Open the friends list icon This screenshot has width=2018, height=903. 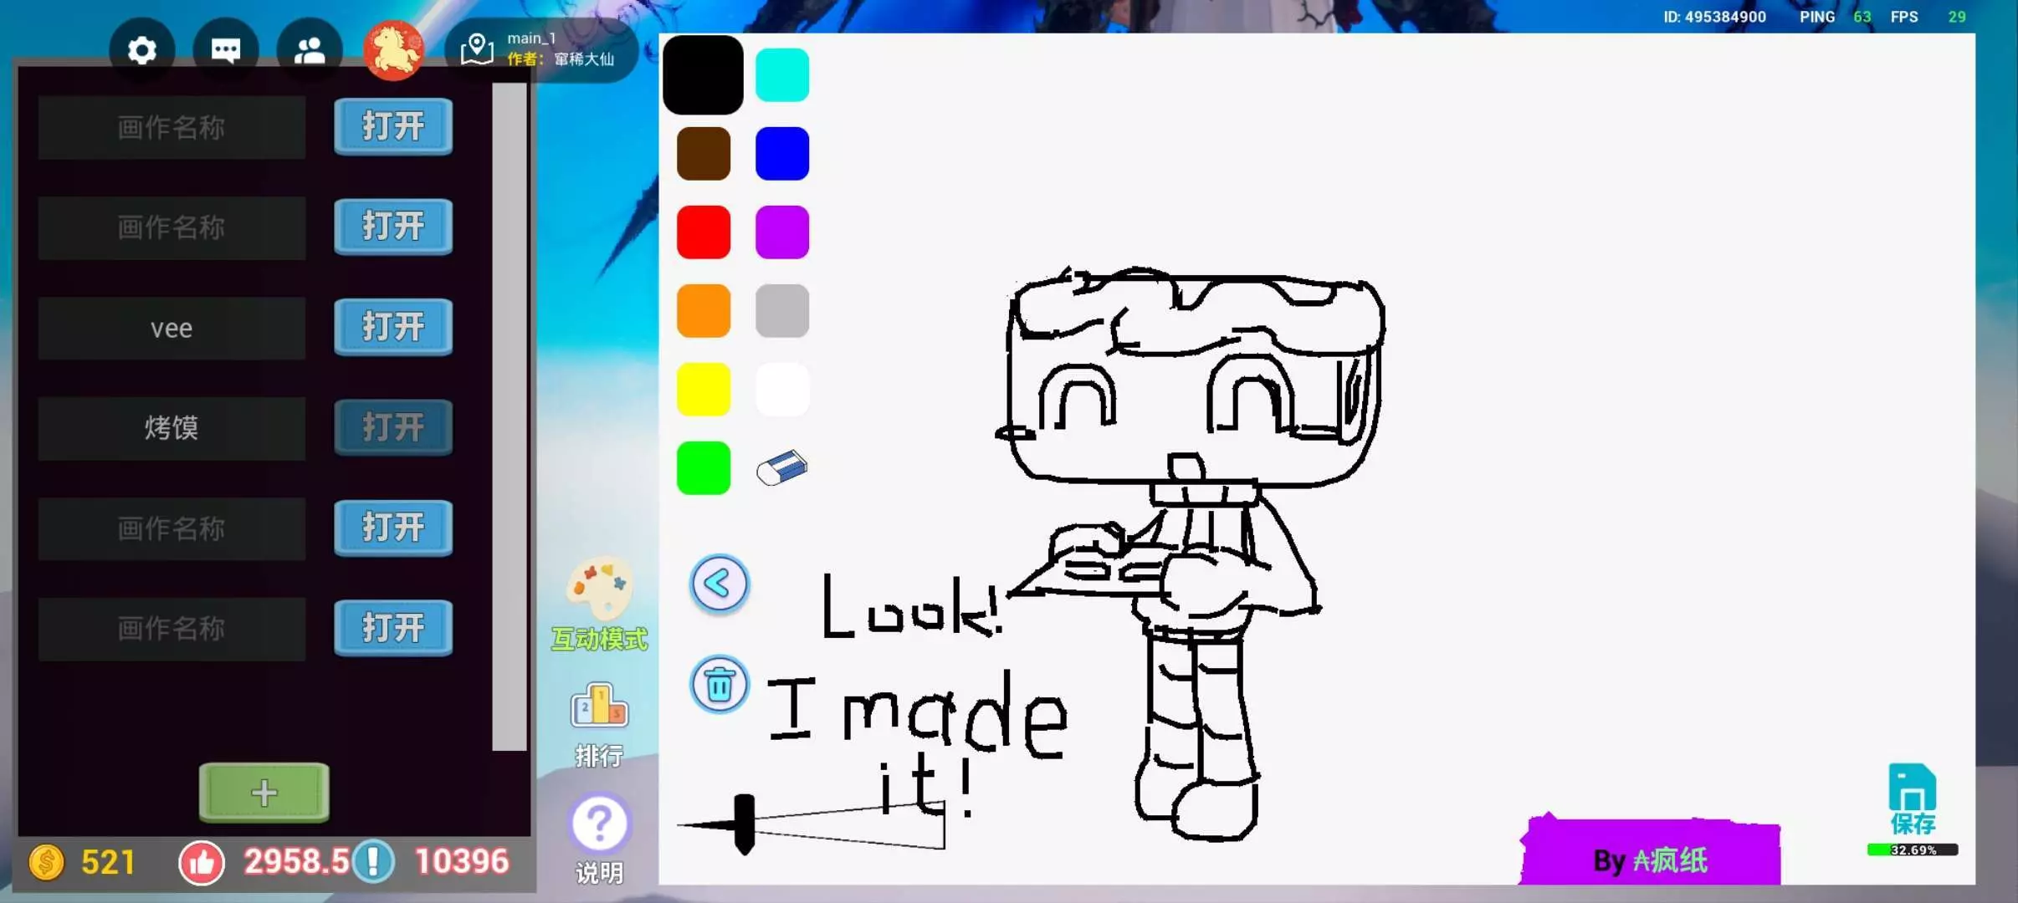pos(310,50)
